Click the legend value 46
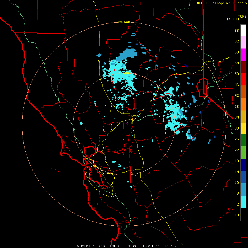Screen dimensions: 248x248 click(x=237, y=85)
